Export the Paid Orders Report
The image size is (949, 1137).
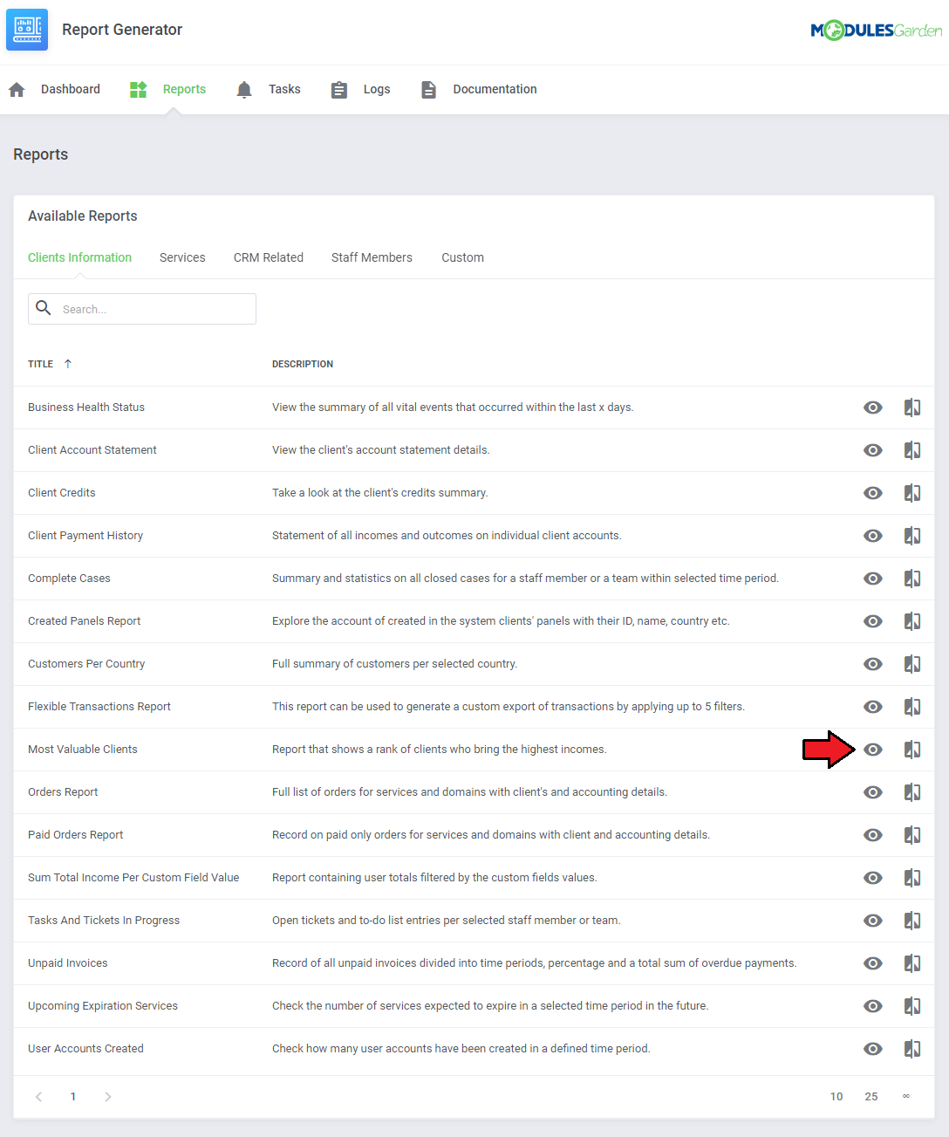pyautogui.click(x=912, y=835)
